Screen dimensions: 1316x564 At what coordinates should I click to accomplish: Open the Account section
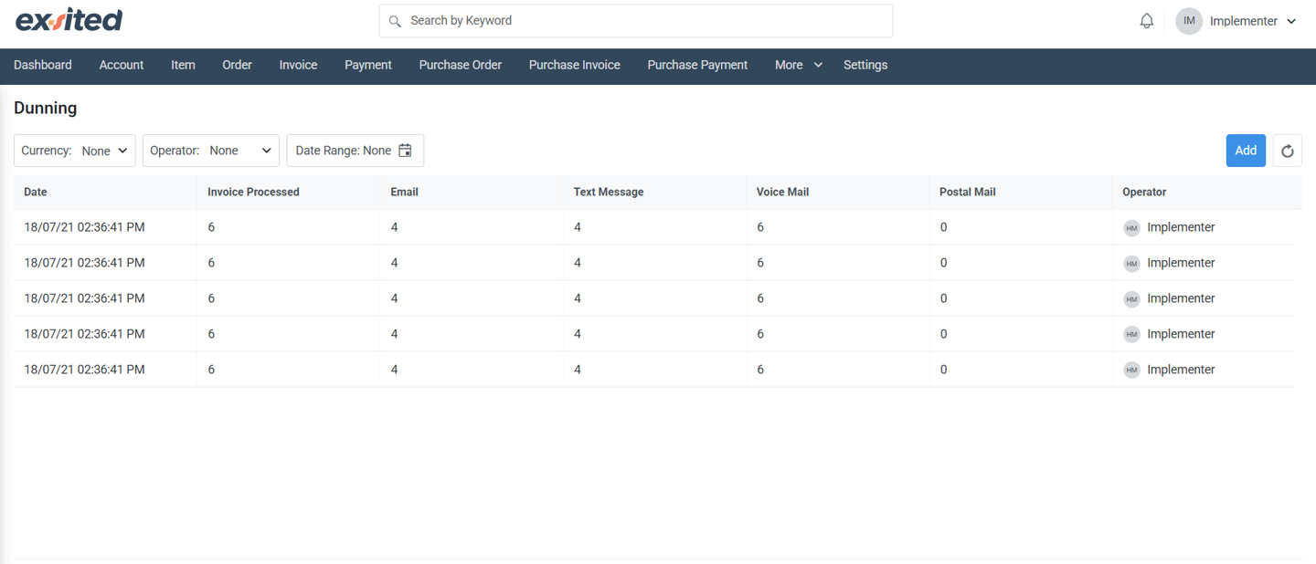122,65
